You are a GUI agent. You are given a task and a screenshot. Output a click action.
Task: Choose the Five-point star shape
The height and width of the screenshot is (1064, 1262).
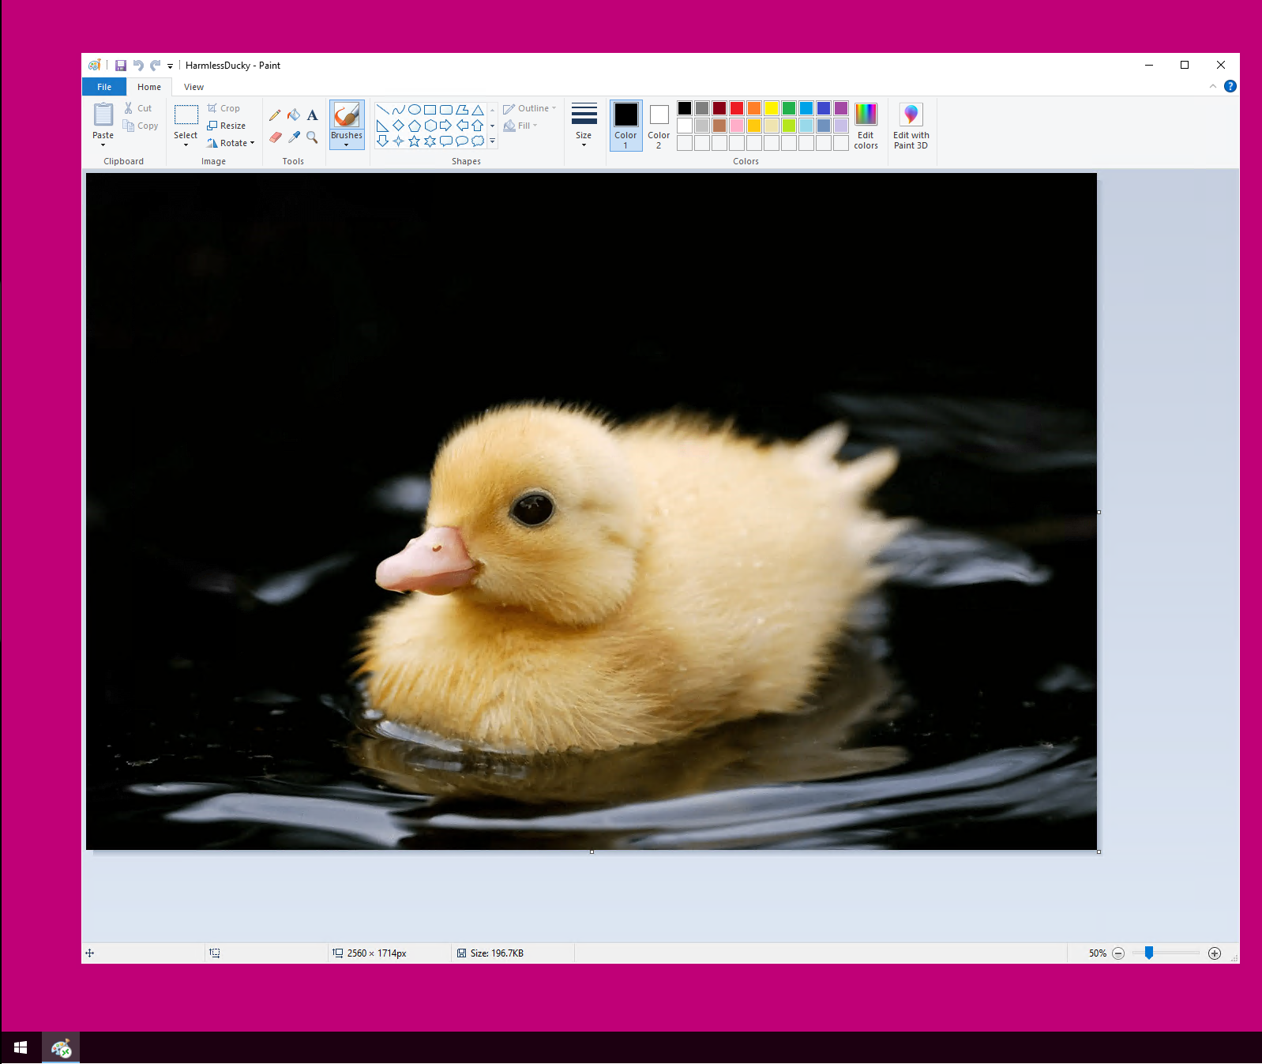click(414, 141)
